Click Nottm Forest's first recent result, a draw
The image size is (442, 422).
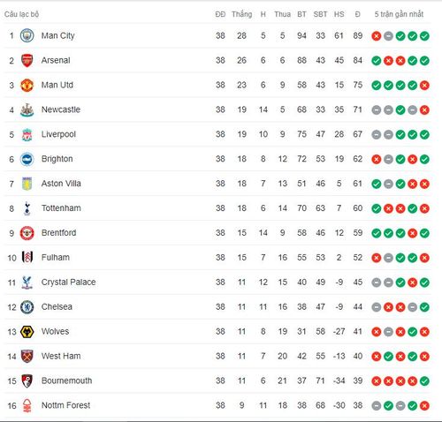(377, 406)
